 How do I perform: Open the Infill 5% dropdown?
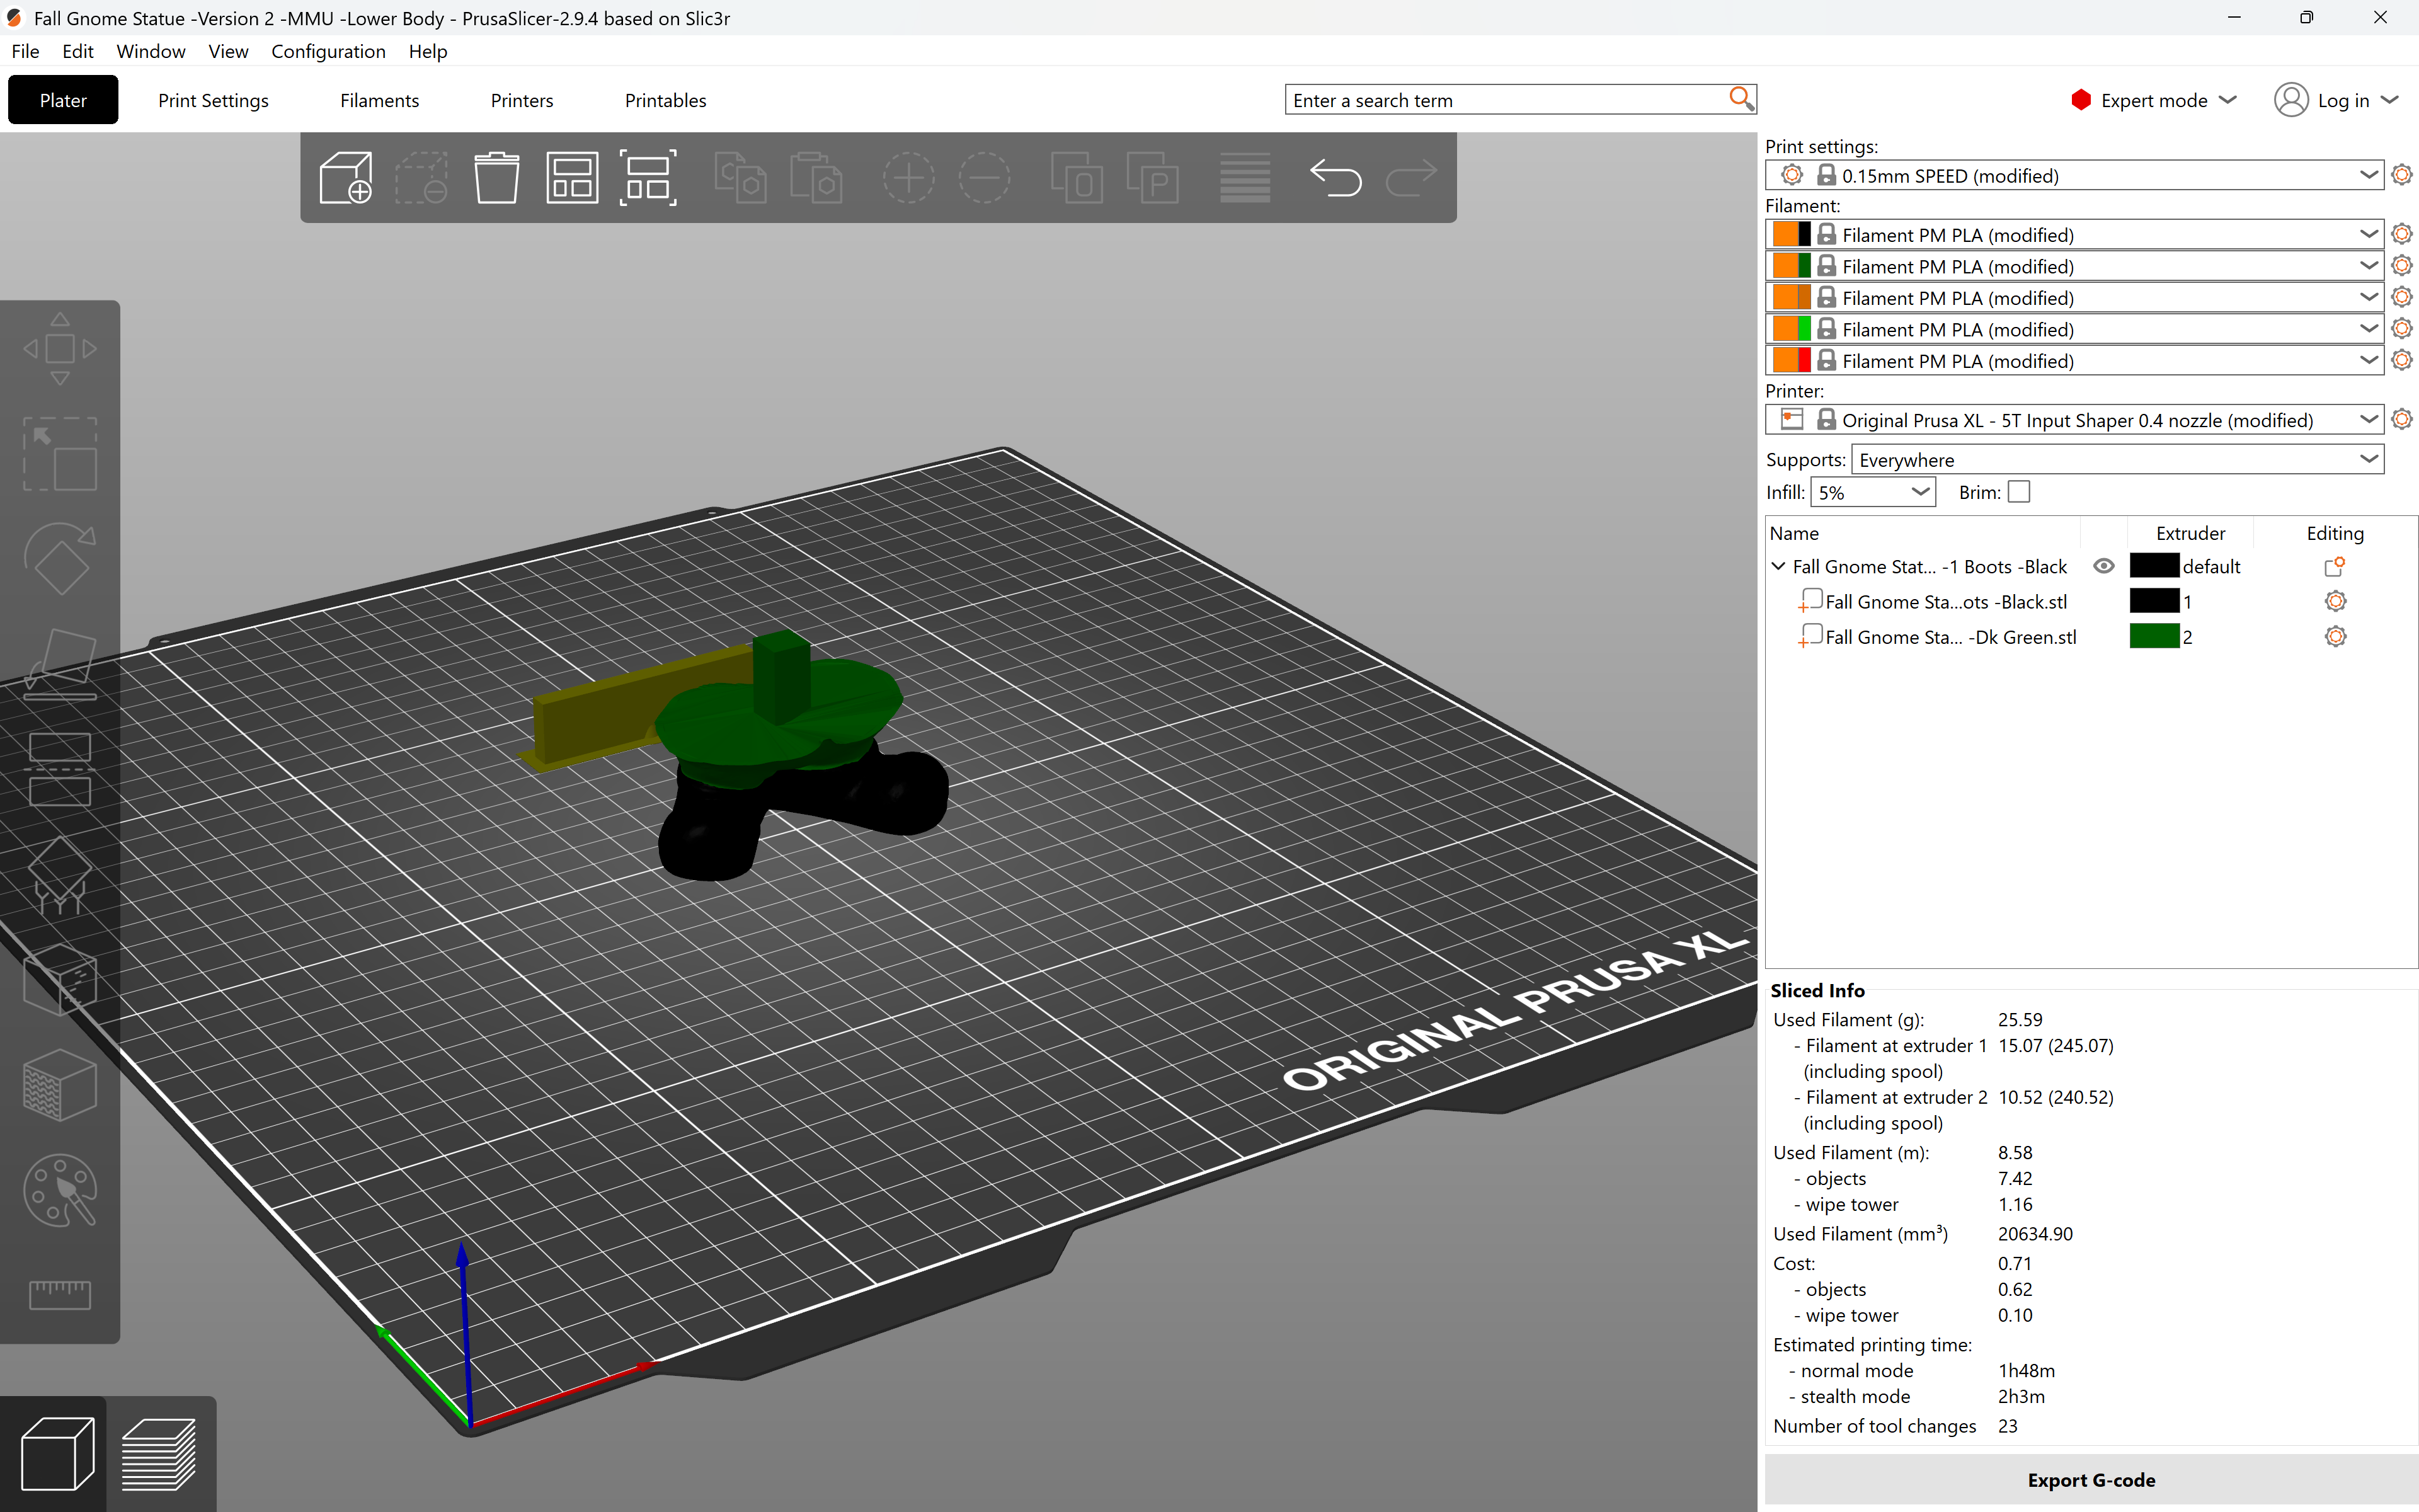pyautogui.click(x=1872, y=492)
